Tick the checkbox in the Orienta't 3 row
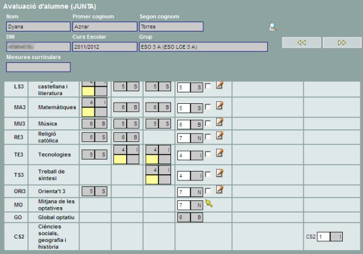 (208, 191)
